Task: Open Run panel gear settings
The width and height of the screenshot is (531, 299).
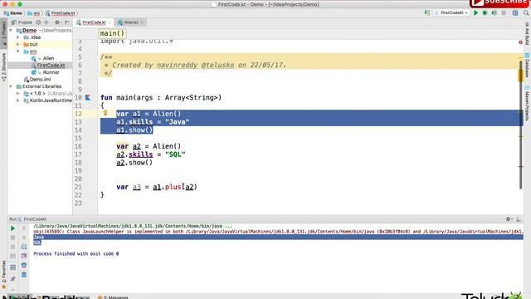Action: pyautogui.click(x=509, y=219)
